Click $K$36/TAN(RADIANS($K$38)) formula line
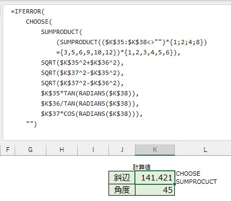The width and height of the screenshot is (231, 201). point(90,103)
